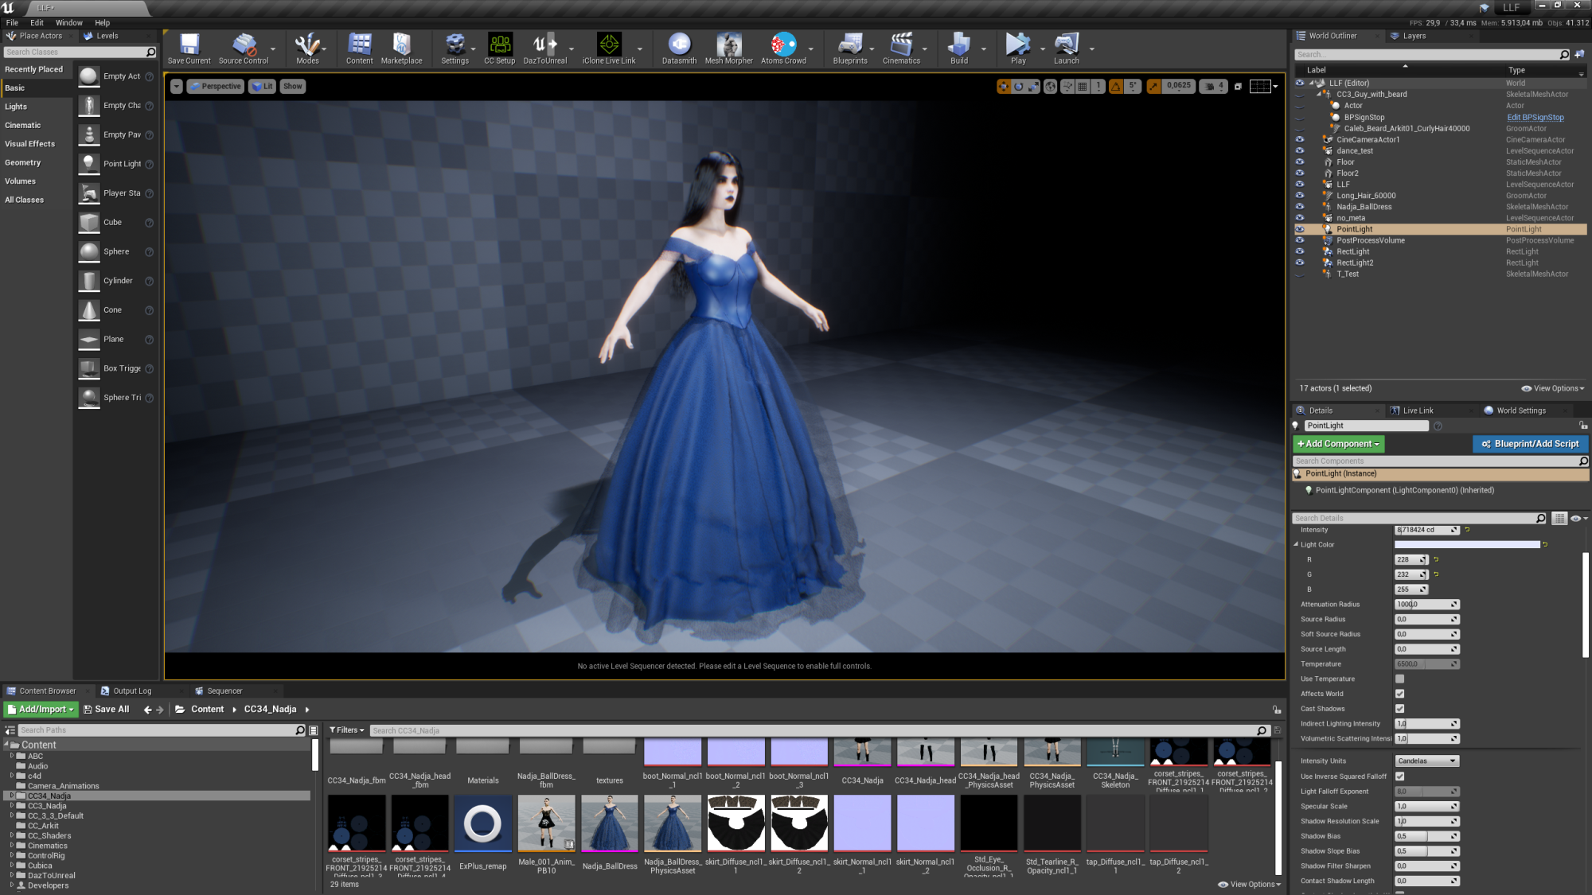Open the Blueprints toolbar icon
Image resolution: width=1592 pixels, height=895 pixels.
click(850, 49)
